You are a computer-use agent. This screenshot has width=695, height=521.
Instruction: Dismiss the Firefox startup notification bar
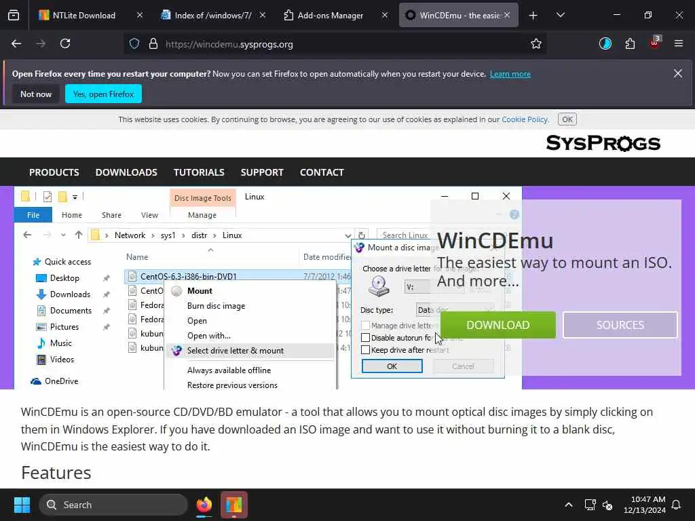click(x=678, y=73)
